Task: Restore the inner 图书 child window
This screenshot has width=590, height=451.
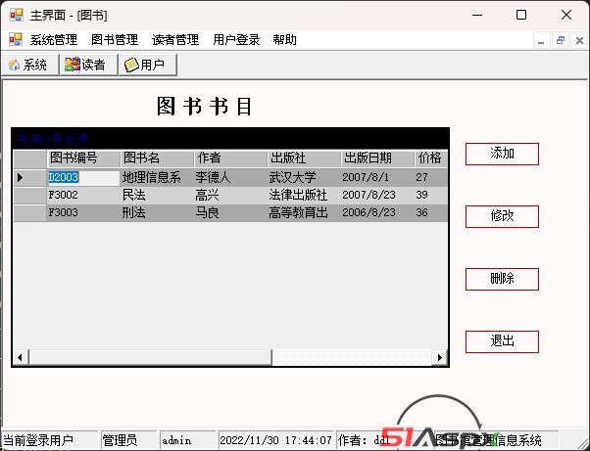Action: pyautogui.click(x=561, y=40)
